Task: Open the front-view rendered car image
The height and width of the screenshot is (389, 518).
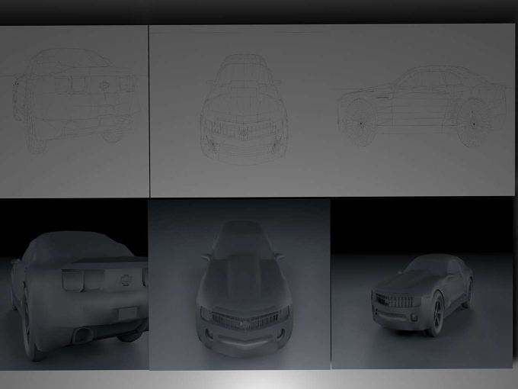Action: [239, 285]
